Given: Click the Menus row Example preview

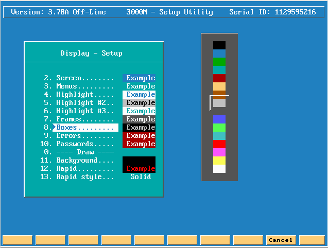Looking at the screenshot, I should point(139,86).
